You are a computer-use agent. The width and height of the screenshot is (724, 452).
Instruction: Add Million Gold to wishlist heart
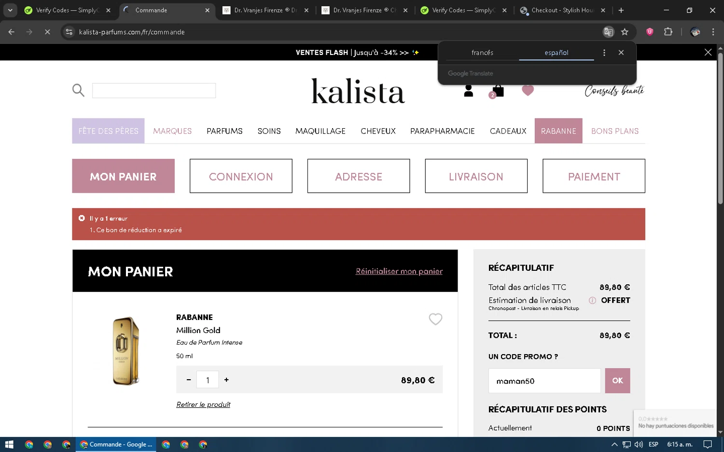[435, 319]
